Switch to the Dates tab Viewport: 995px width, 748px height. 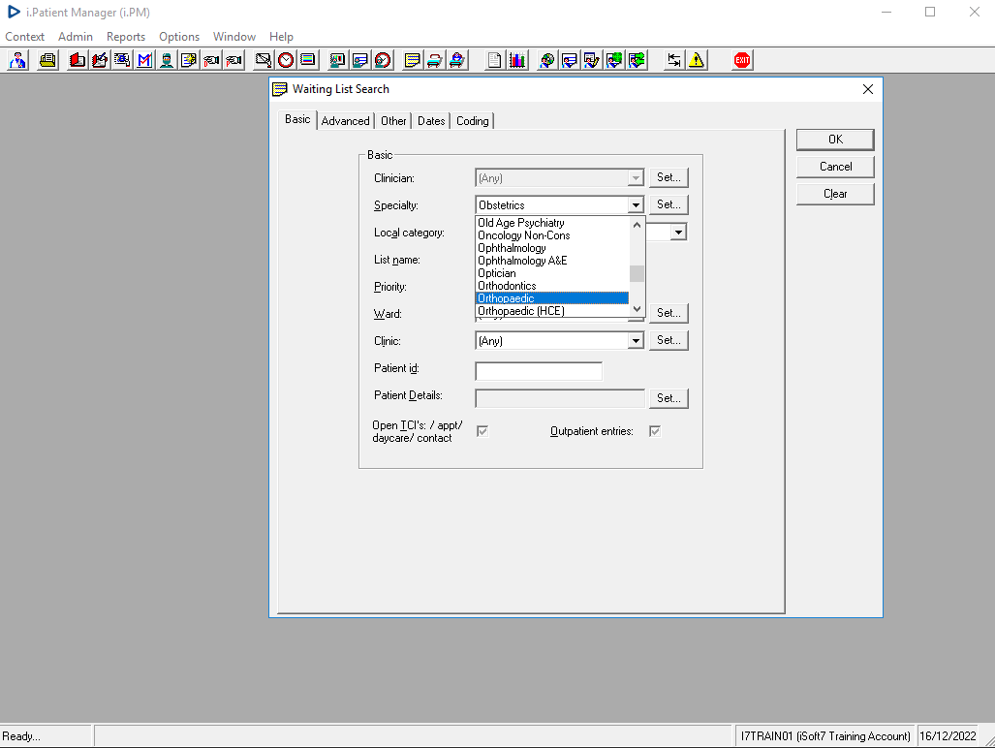(x=431, y=121)
